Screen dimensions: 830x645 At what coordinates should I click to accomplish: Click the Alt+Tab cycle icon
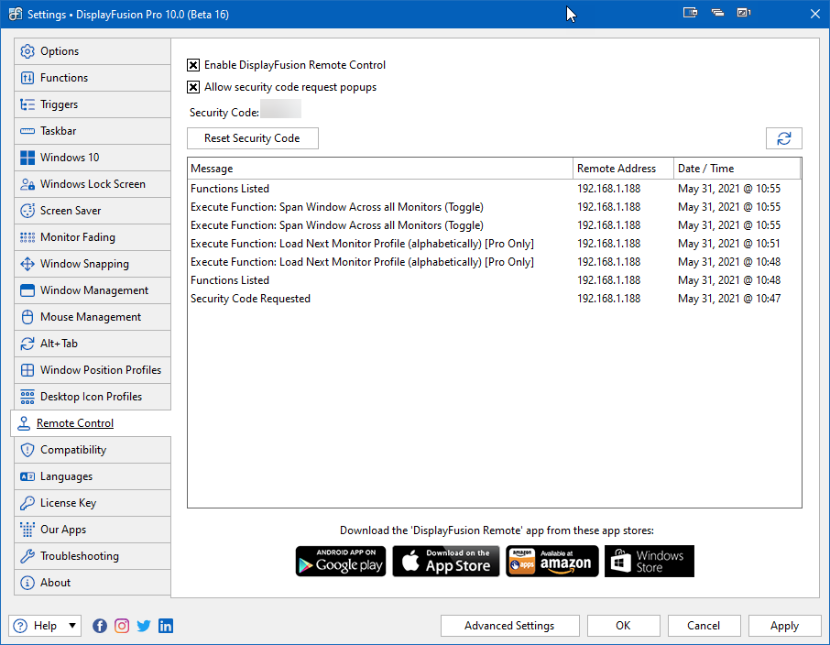[x=27, y=344]
